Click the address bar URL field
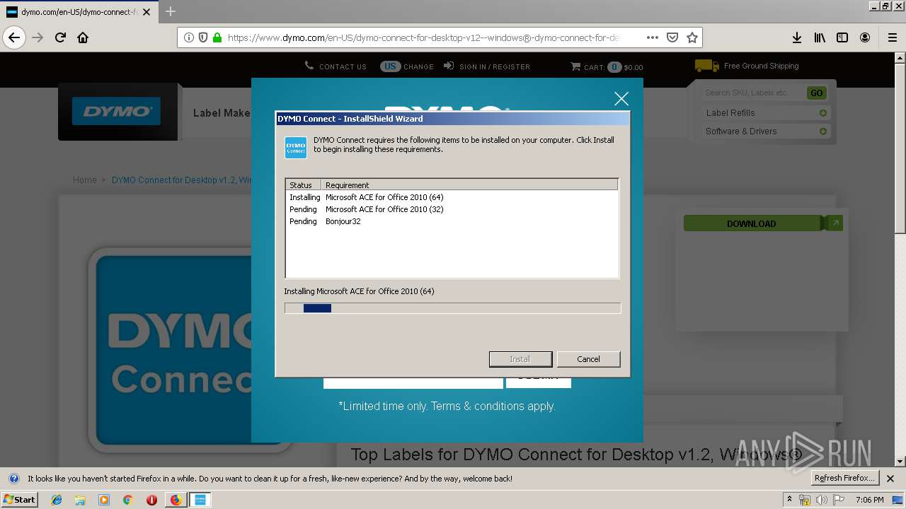The width and height of the screenshot is (906, 509). click(x=423, y=37)
